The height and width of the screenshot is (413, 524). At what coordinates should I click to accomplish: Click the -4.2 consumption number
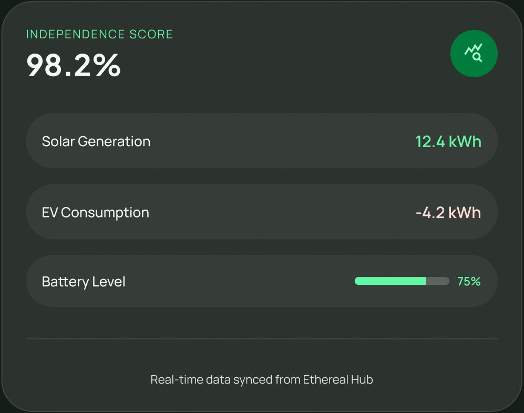point(428,213)
